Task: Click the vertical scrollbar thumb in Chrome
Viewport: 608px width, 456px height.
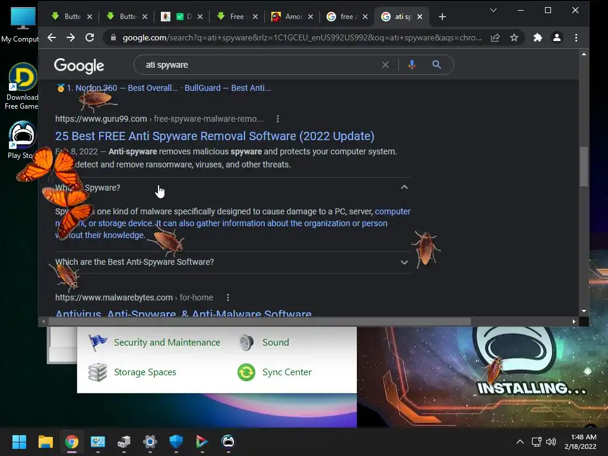Action: coord(584,166)
